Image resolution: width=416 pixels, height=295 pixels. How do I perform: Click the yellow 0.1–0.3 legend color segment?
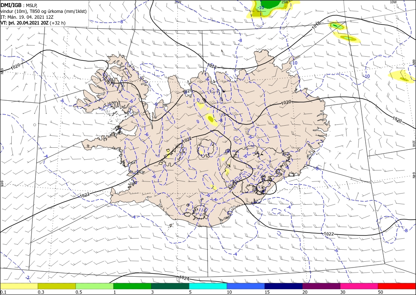click(x=19, y=286)
